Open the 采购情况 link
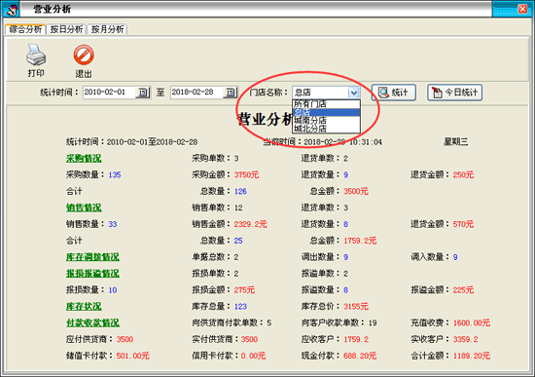Viewport: 535px width, 377px height. coord(84,158)
